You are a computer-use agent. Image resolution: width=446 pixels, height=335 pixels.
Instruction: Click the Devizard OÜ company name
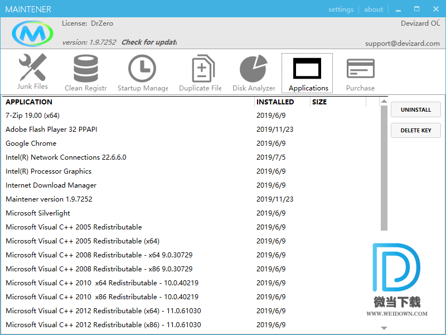(420, 23)
